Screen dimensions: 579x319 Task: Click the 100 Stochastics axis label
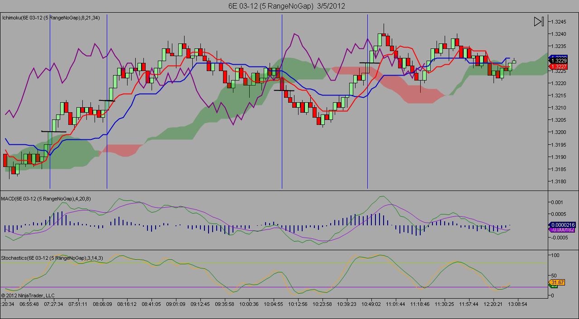point(556,256)
